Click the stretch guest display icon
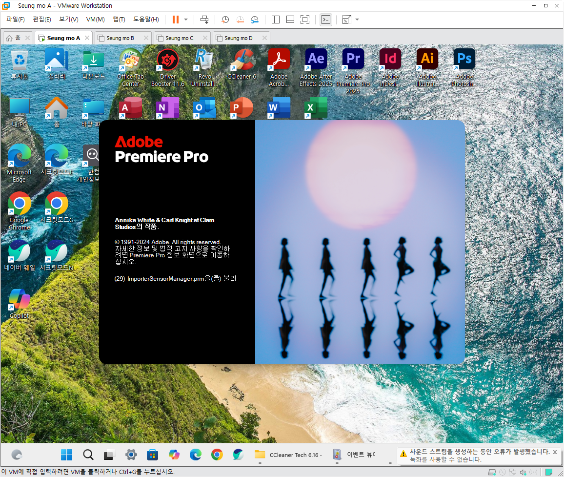The height and width of the screenshot is (477, 564). 347,20
